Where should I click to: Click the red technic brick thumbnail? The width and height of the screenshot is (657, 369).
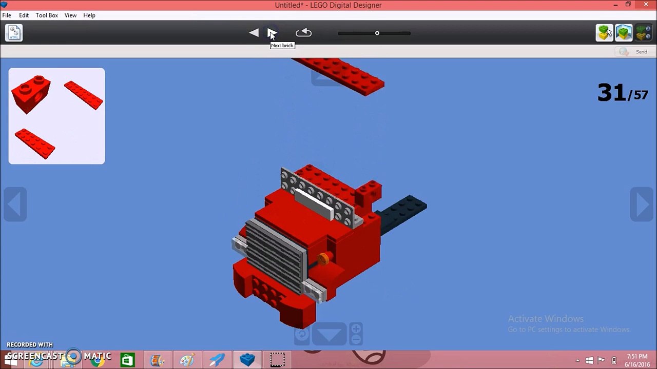[x=31, y=94]
